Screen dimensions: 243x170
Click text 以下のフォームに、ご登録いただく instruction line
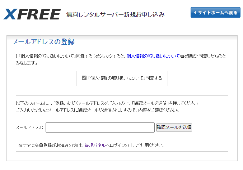click(108, 103)
